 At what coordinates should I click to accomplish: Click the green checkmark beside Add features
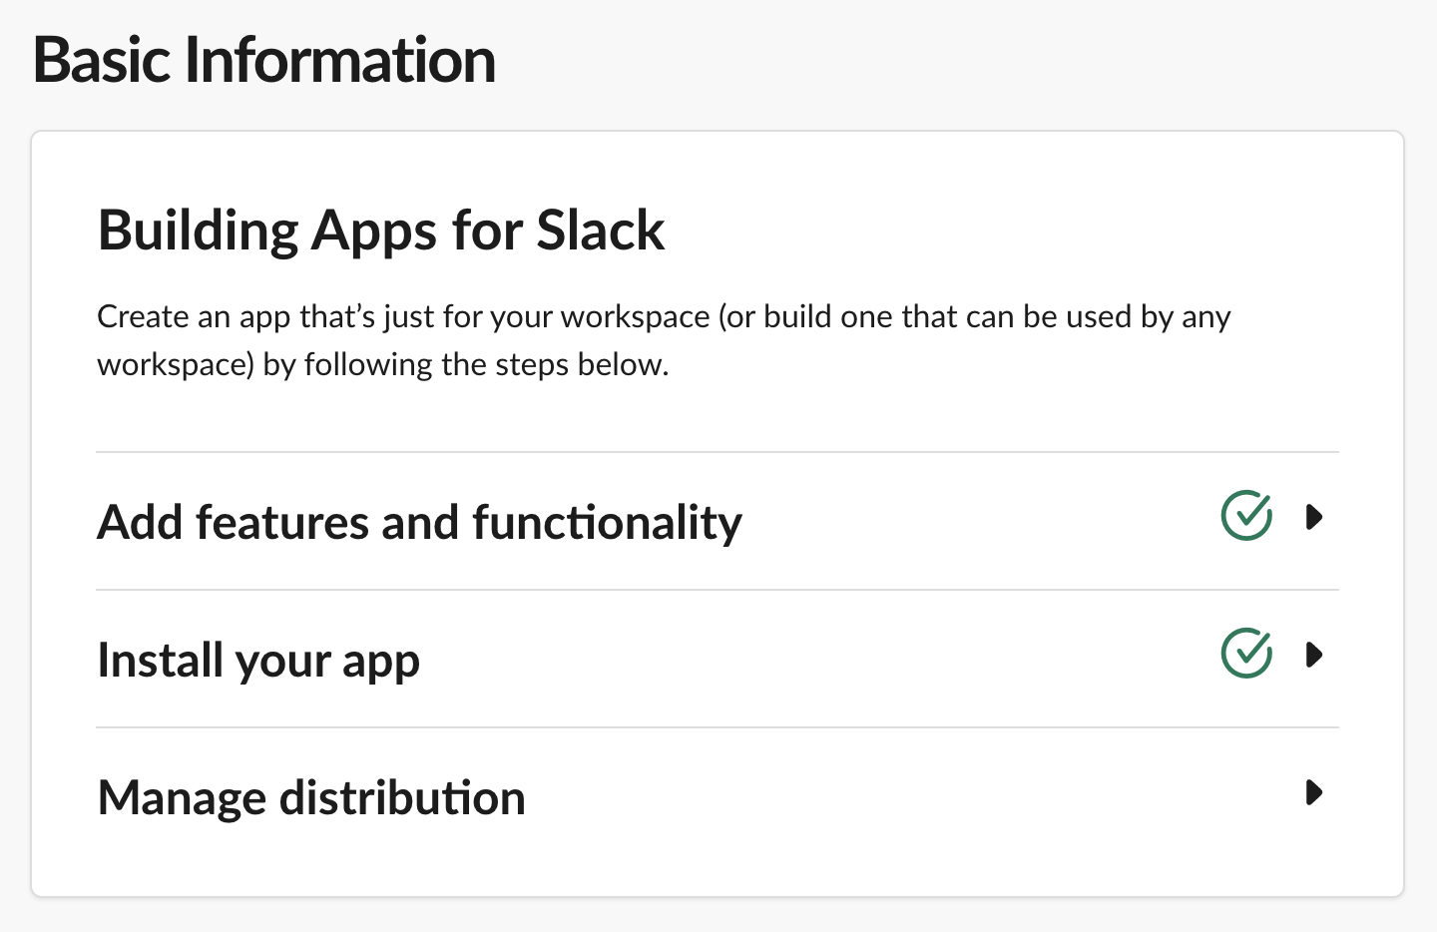1246,516
